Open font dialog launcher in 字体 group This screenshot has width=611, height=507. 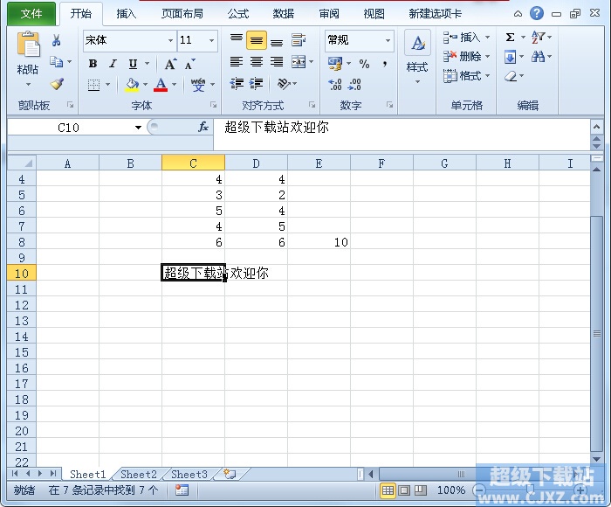213,105
